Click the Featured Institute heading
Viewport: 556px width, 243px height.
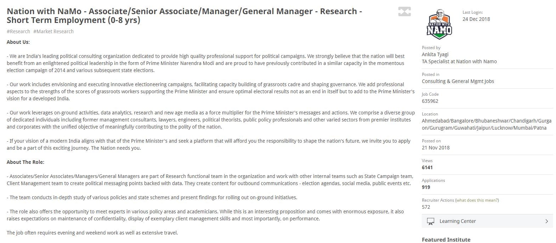coord(446,239)
